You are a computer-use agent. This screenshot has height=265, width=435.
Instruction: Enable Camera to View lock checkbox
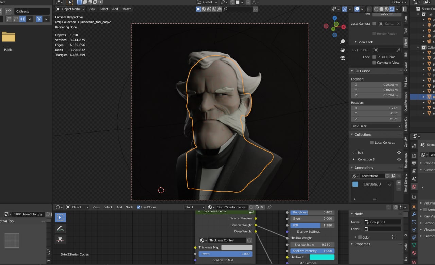[374, 63]
